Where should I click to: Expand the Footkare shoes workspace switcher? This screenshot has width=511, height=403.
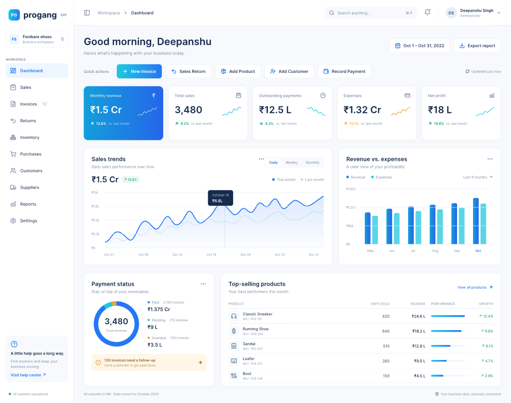(x=37, y=39)
